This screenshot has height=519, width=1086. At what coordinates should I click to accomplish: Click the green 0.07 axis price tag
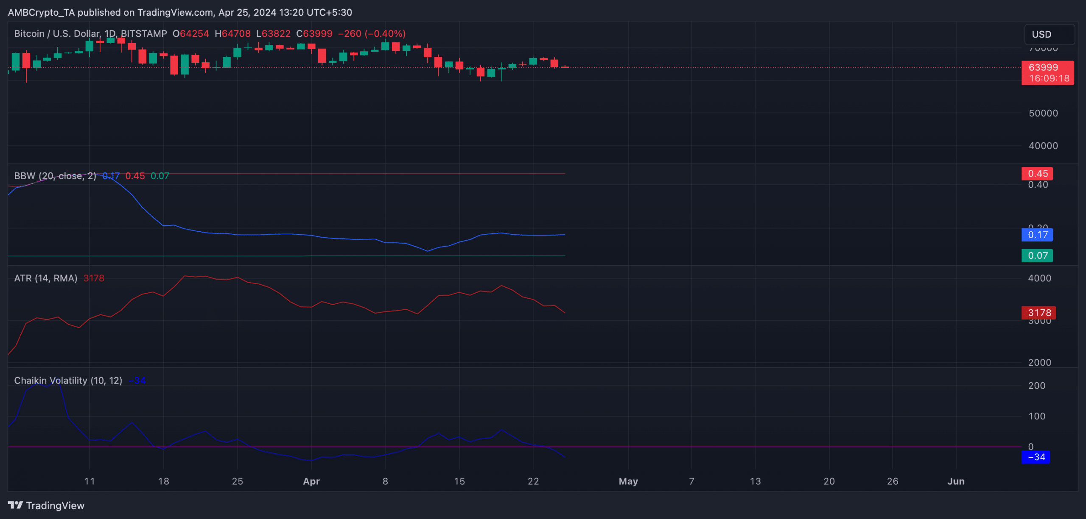tap(1037, 255)
